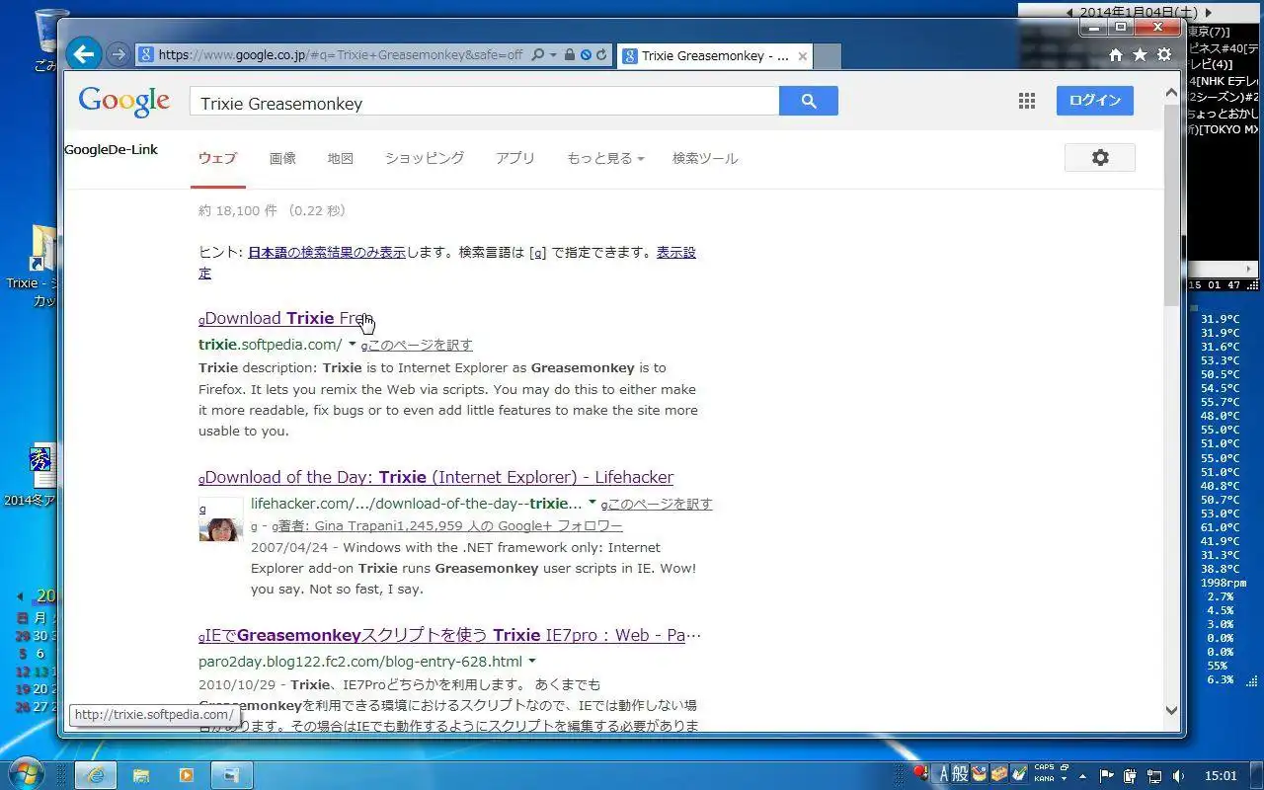The height and width of the screenshot is (790, 1264).
Task: Refresh the page with the reload icon
Action: [600, 55]
